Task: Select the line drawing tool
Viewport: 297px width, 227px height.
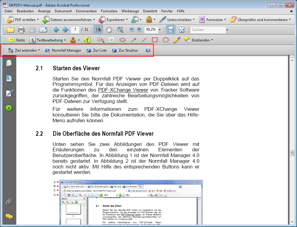Action: coord(144,40)
